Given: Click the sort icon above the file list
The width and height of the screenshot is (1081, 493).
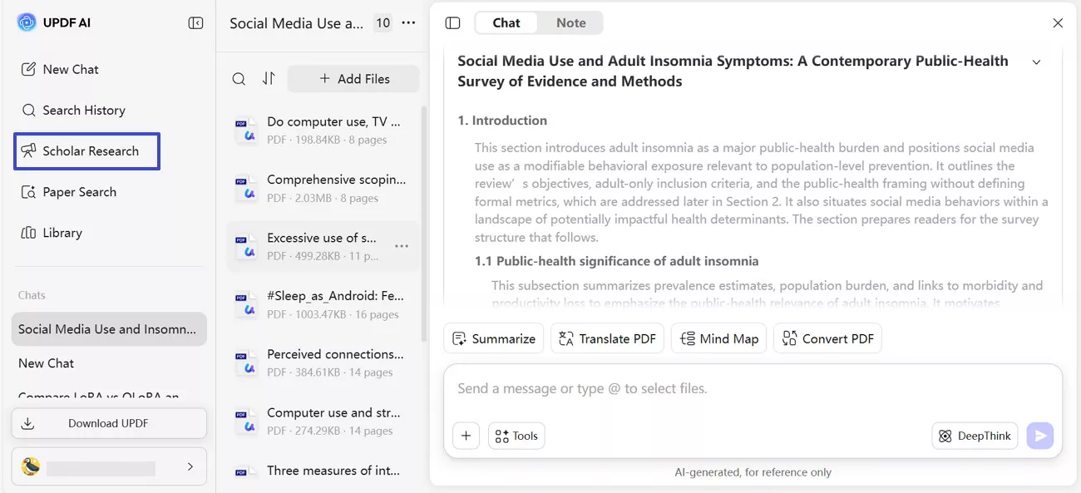Looking at the screenshot, I should 266,78.
